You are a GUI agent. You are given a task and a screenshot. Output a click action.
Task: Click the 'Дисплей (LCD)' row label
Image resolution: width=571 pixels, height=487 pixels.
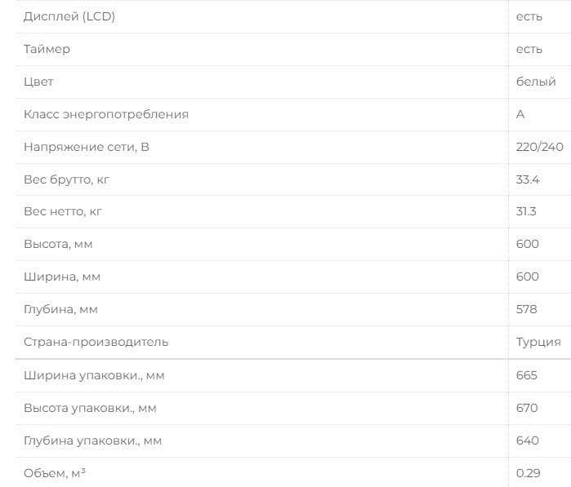click(69, 16)
